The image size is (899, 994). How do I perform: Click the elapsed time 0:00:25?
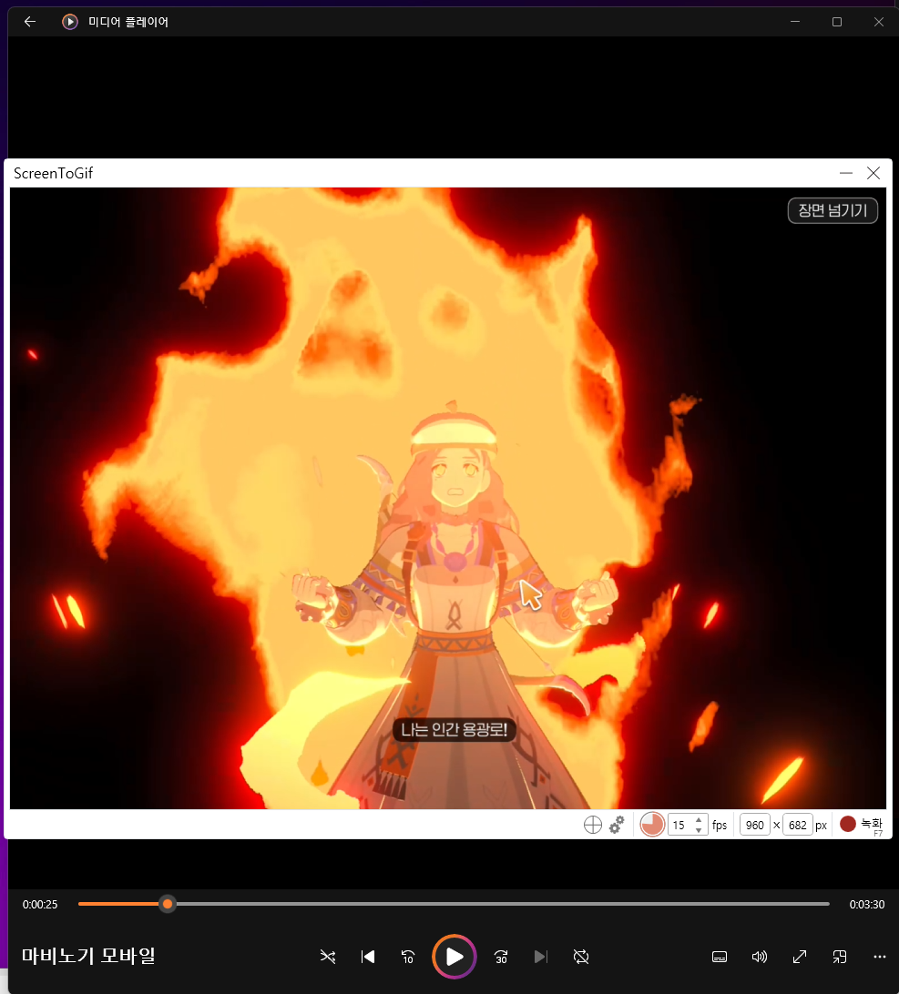tap(40, 905)
